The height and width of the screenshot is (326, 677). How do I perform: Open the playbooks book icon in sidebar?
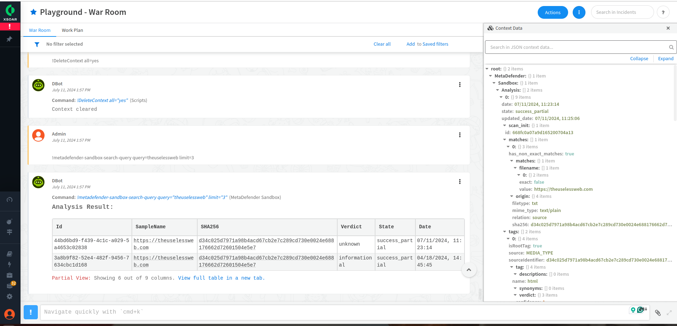coord(10,254)
